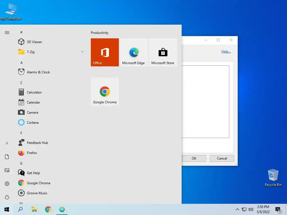Launch Firefox from the app list
Image resolution: width=287 pixels, height=215 pixels.
point(51,153)
